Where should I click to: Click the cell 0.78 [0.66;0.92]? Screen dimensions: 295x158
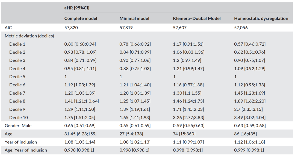[x=135, y=44]
